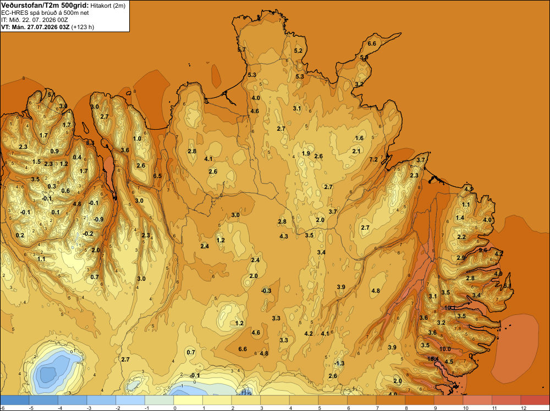
Task: Click the temperature value 10.0 on the map
Action: coord(445,349)
